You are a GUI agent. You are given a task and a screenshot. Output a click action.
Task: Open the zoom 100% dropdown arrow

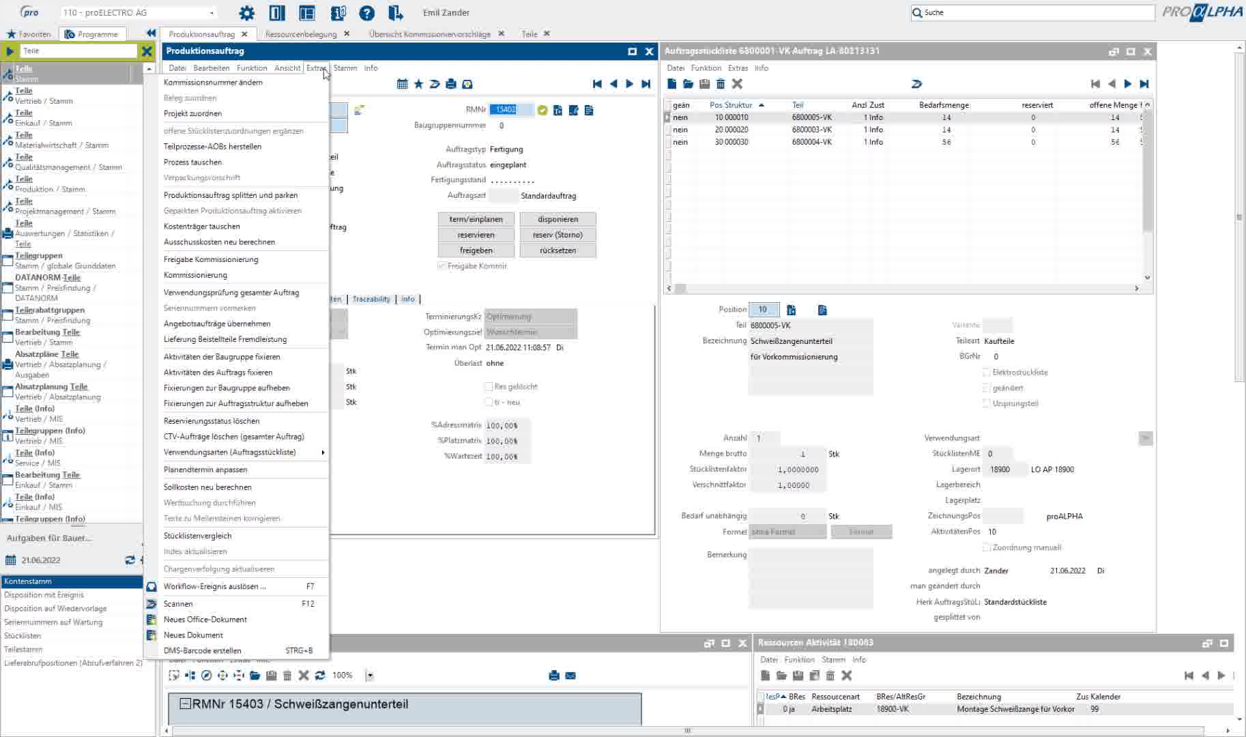pyautogui.click(x=370, y=676)
